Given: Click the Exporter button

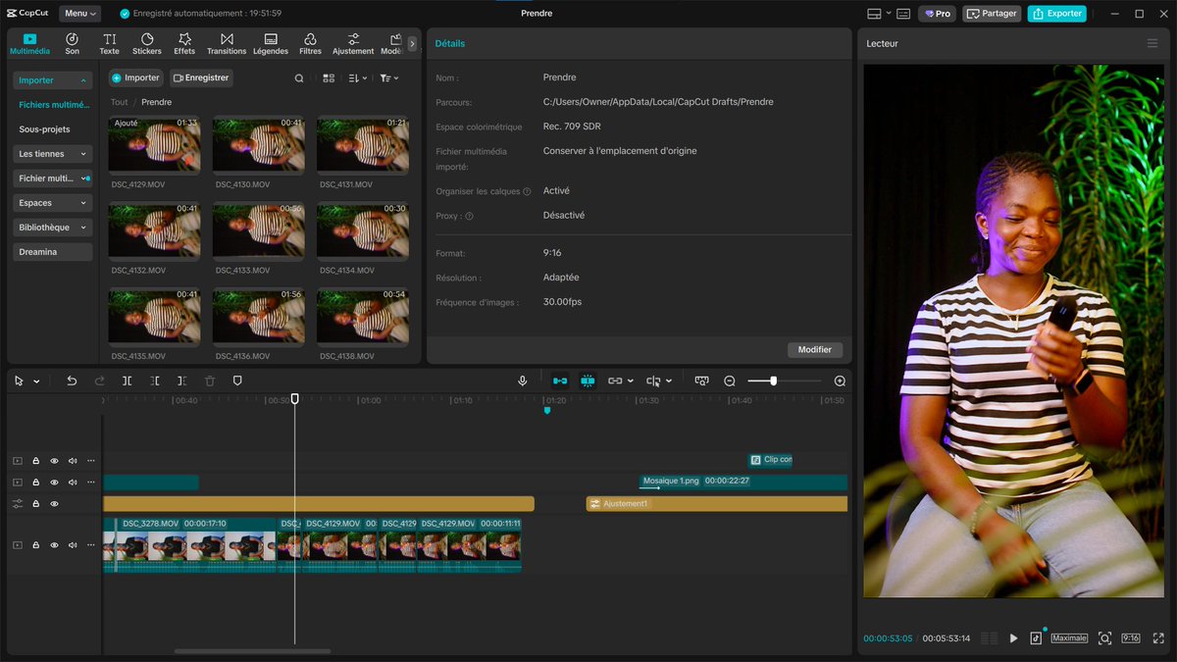Looking at the screenshot, I should coord(1056,14).
